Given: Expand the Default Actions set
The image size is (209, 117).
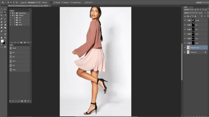Looking at the screenshot, I should [x=14, y=13].
